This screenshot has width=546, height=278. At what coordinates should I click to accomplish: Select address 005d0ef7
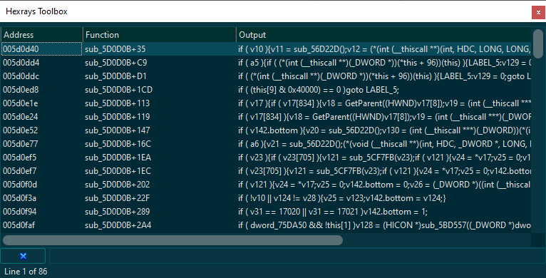coord(20,171)
